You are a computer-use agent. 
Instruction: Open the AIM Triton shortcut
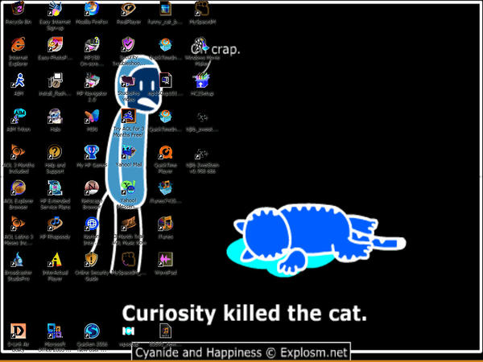pos(19,117)
